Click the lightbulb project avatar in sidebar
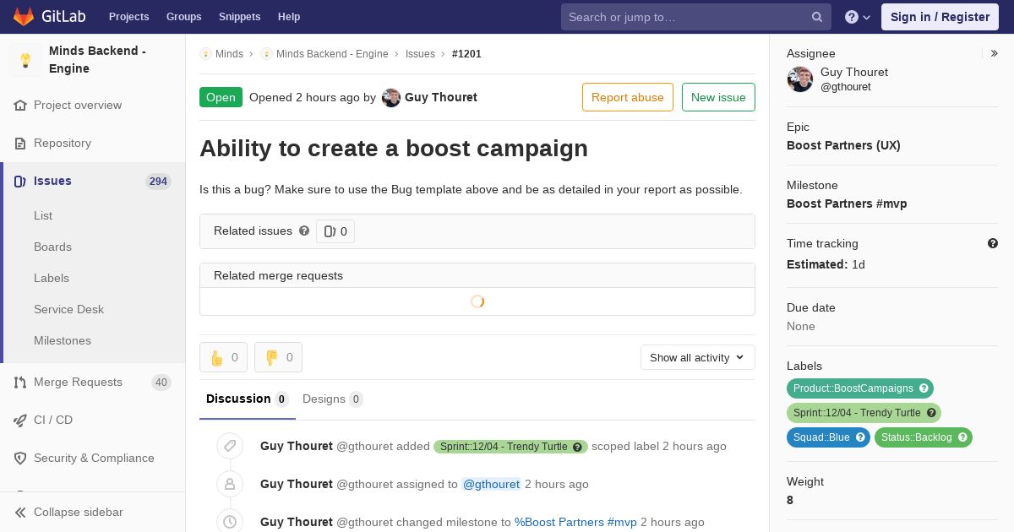Viewport: 1014px width, 532px height. [25, 60]
